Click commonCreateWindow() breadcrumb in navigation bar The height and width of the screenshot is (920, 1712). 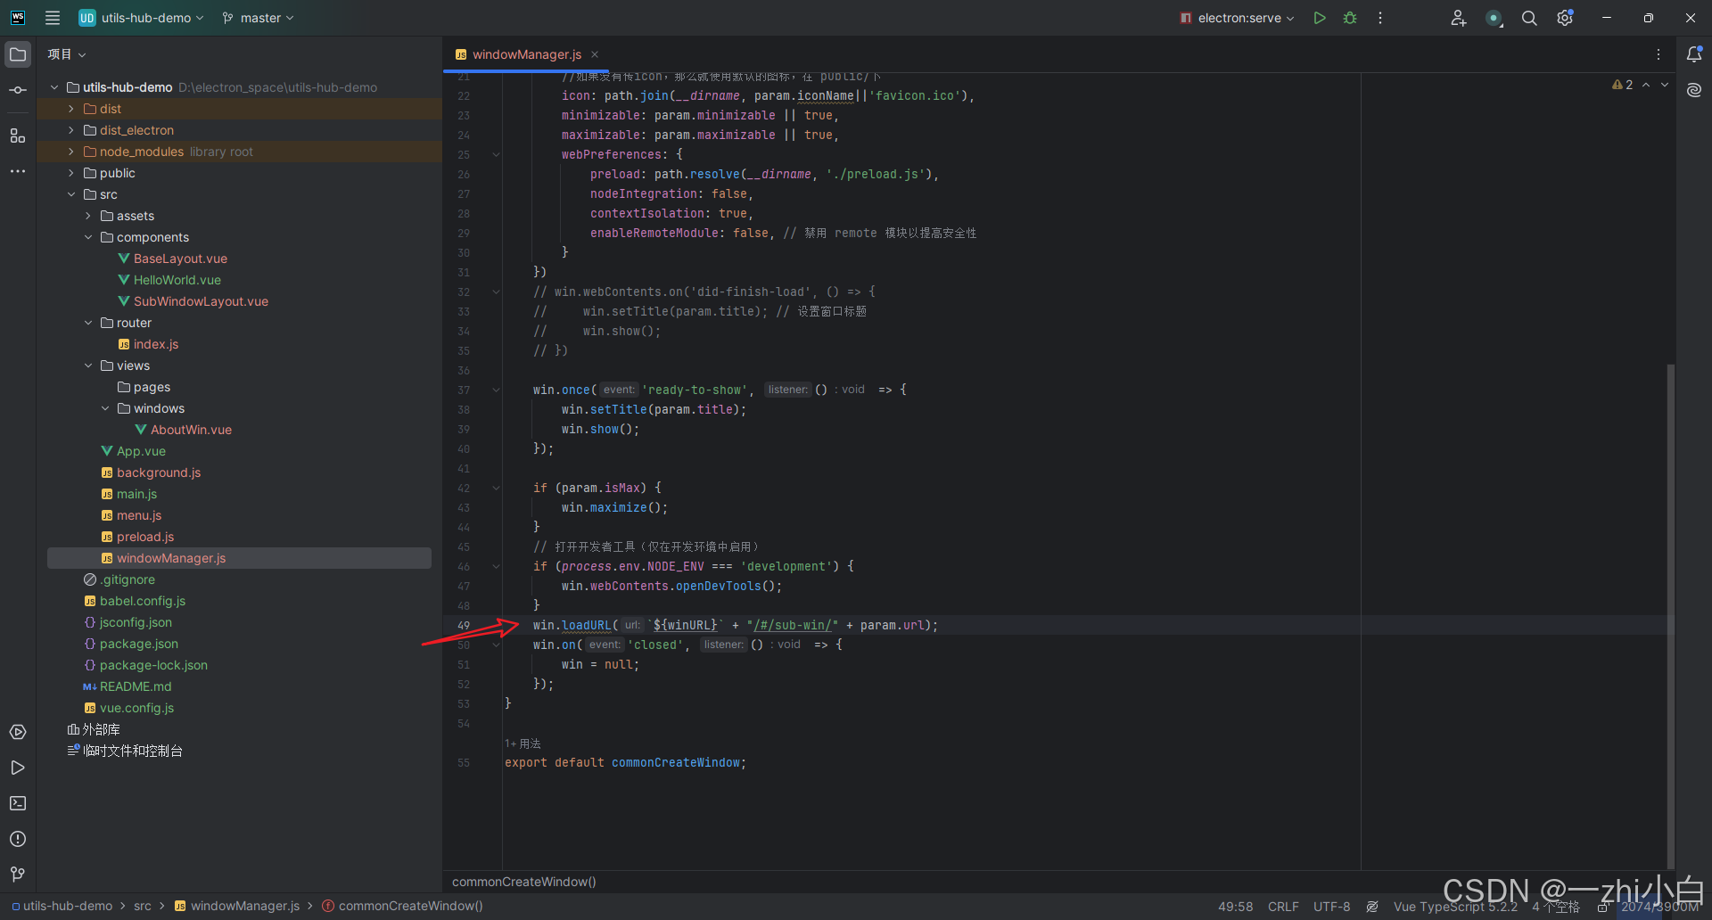click(x=410, y=906)
